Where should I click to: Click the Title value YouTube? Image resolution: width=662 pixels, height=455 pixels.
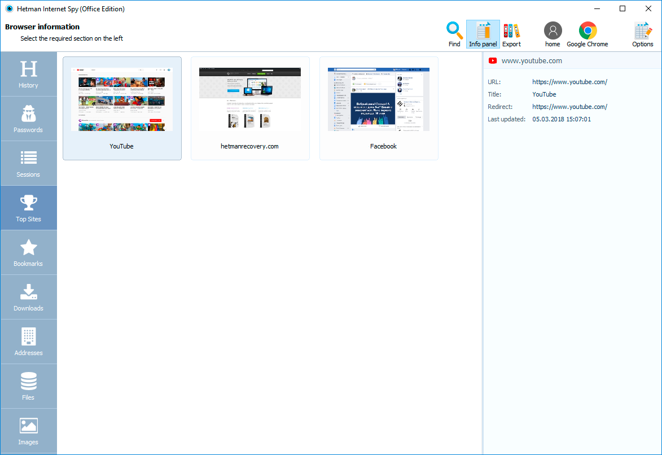tap(544, 94)
